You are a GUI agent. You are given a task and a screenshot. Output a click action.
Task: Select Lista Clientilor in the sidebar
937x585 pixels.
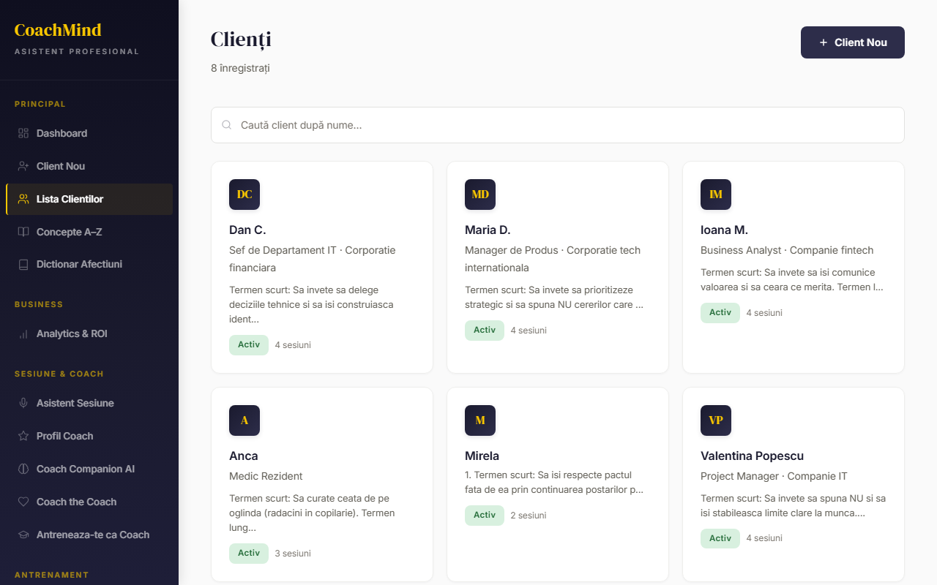tap(70, 199)
